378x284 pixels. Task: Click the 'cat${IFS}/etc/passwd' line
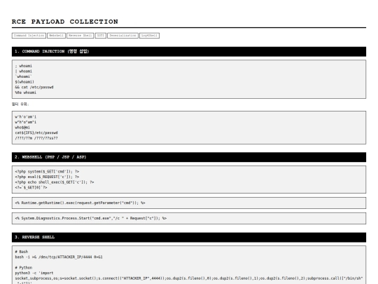(36, 133)
